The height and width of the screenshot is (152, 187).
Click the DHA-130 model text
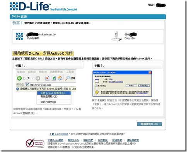tap(129, 39)
